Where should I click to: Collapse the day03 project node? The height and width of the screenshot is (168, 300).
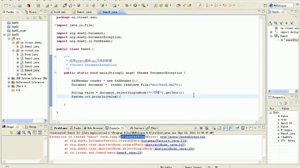(4, 35)
